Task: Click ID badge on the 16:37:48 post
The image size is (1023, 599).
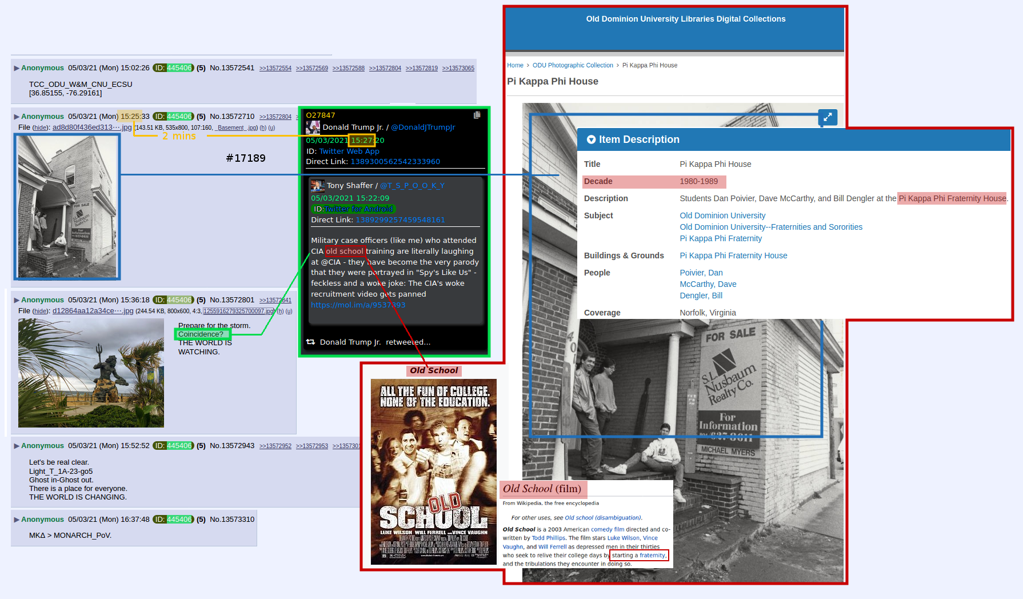Action: 173,520
